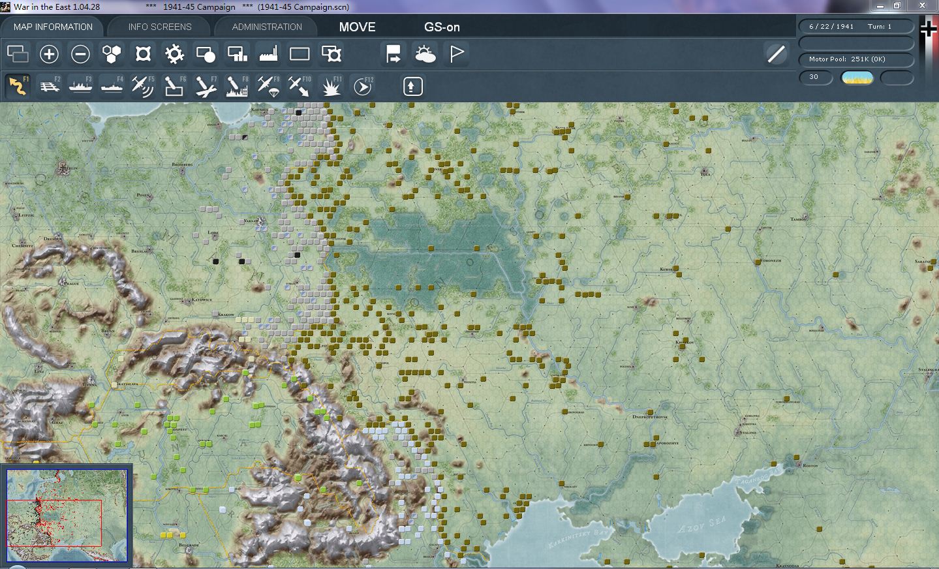Click the end turn F12 button

coord(362,86)
